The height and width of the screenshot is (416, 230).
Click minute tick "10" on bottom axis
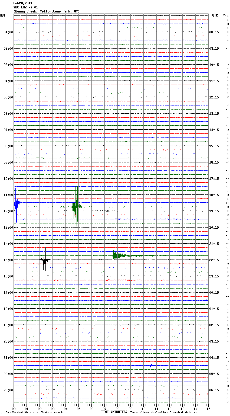coord(143,409)
